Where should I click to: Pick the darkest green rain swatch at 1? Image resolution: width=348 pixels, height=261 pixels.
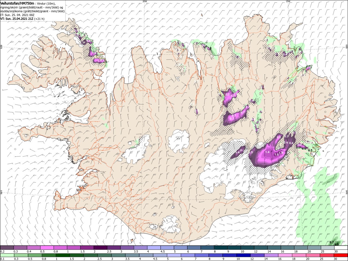(x=63, y=255)
